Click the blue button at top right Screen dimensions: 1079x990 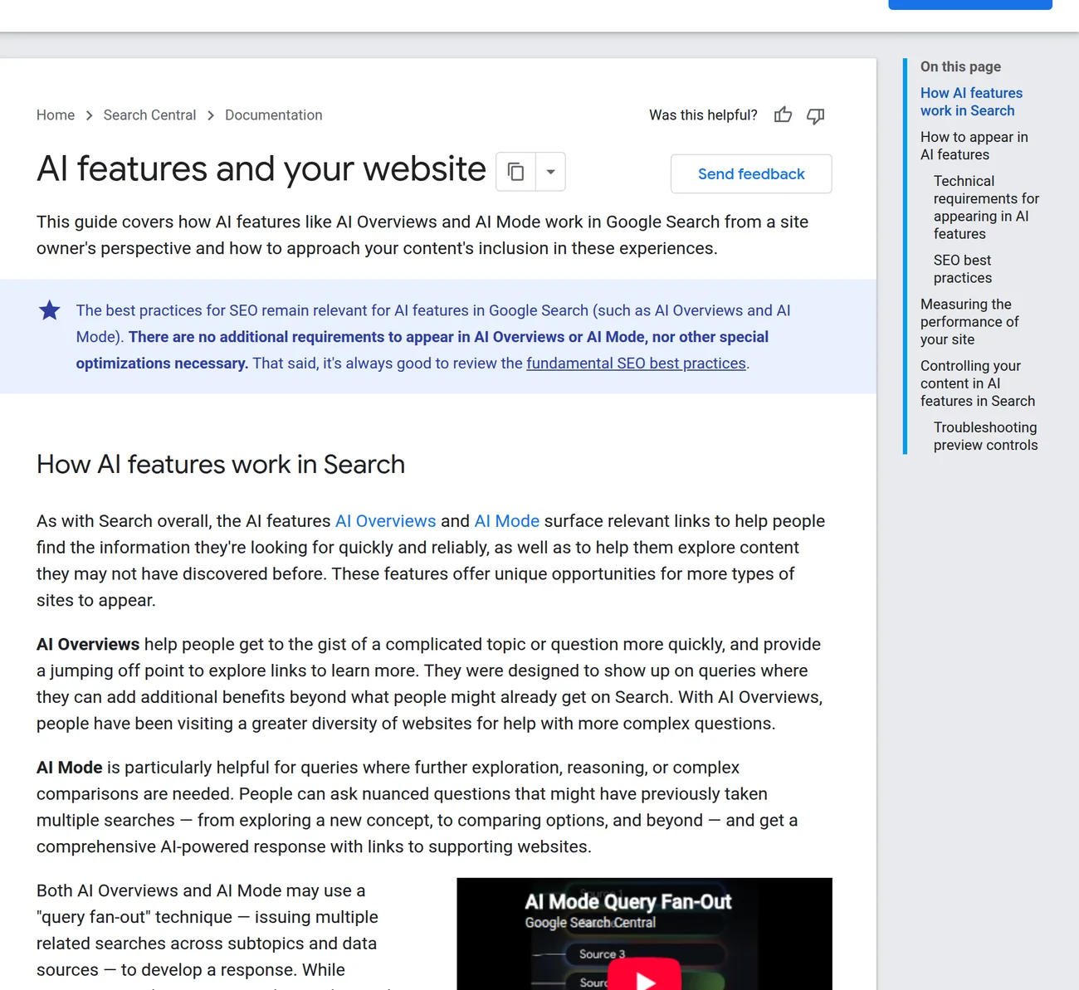970,4
